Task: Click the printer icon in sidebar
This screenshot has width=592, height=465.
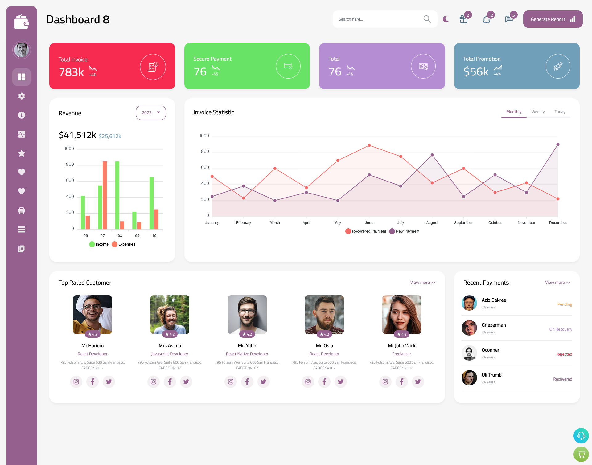Action: click(x=21, y=210)
